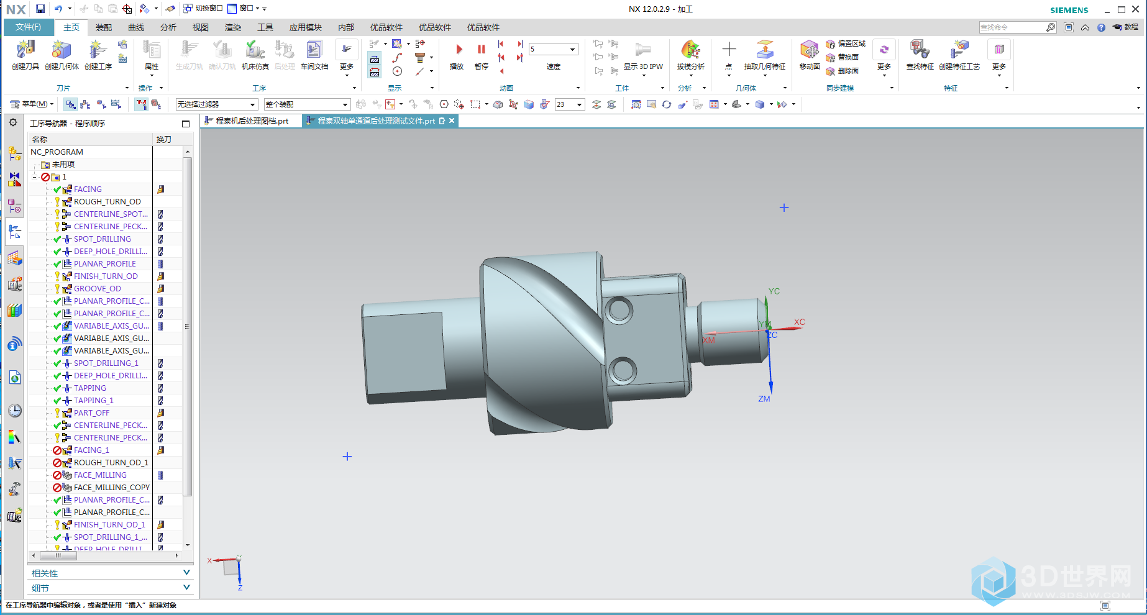Click the 替换面 (Replace Face) tool
This screenshot has height=615, width=1147.
click(843, 57)
